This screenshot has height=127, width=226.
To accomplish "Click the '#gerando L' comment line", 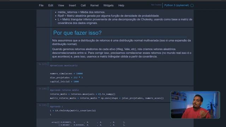I will [x=56, y=107].
